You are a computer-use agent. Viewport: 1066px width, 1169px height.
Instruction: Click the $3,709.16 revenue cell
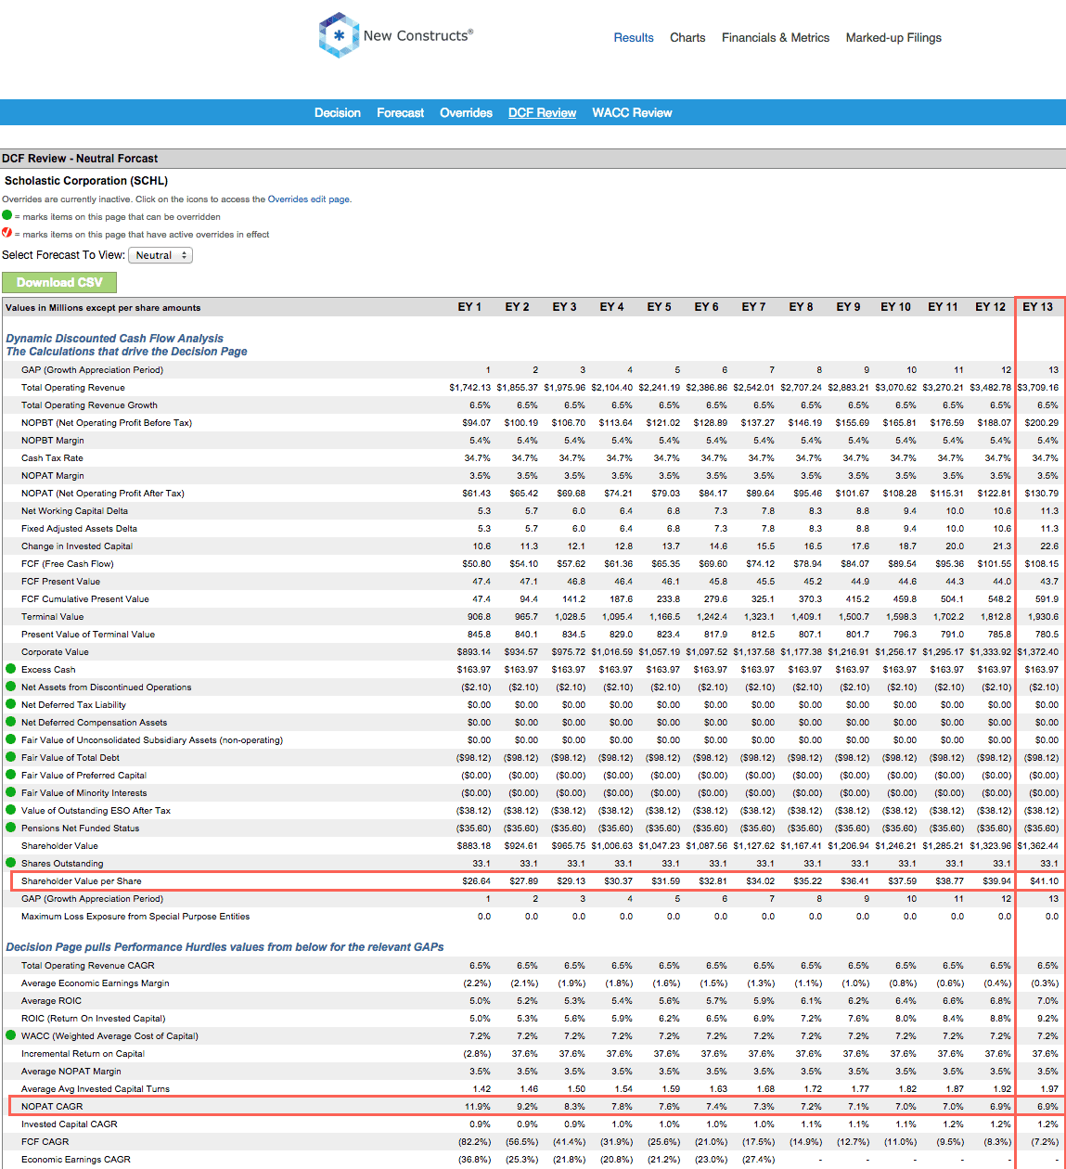(1038, 387)
